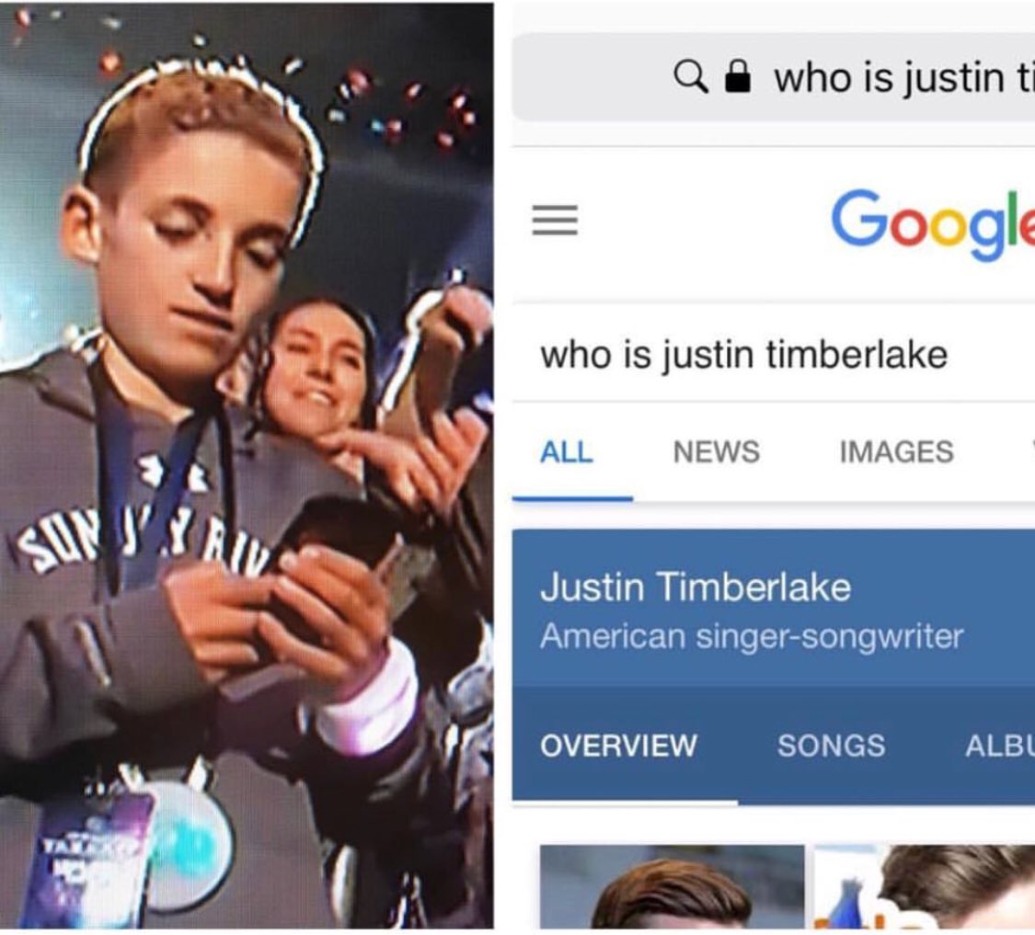Open the SONGS panel tab
This screenshot has width=1035, height=935.
point(831,746)
